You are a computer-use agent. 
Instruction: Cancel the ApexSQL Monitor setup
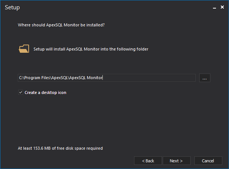[x=208, y=161]
